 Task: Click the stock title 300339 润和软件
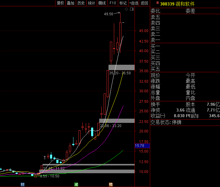coord(177,4)
